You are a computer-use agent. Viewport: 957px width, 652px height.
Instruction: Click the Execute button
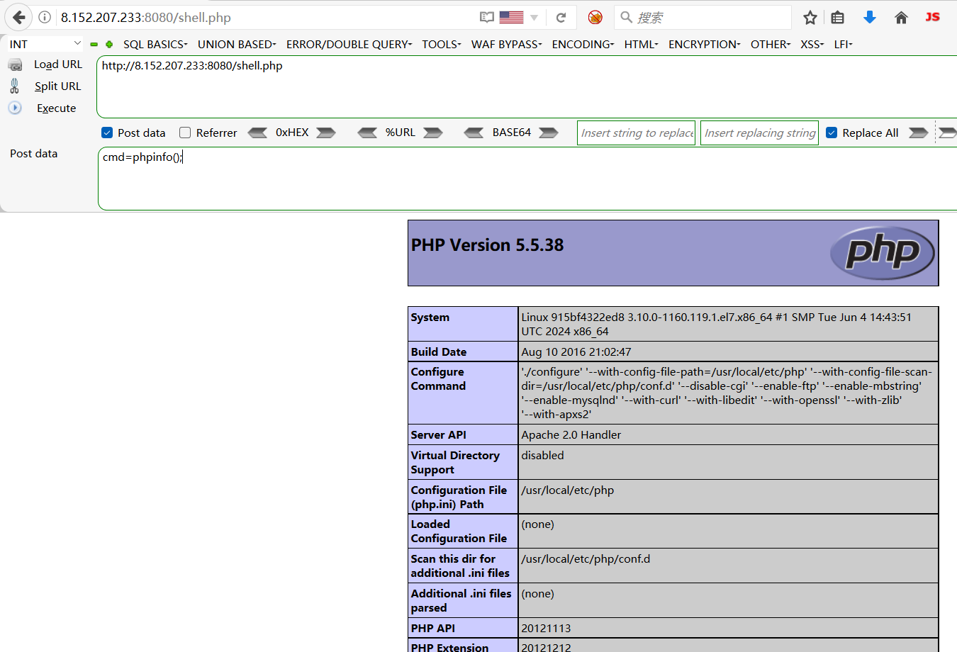pyautogui.click(x=57, y=108)
